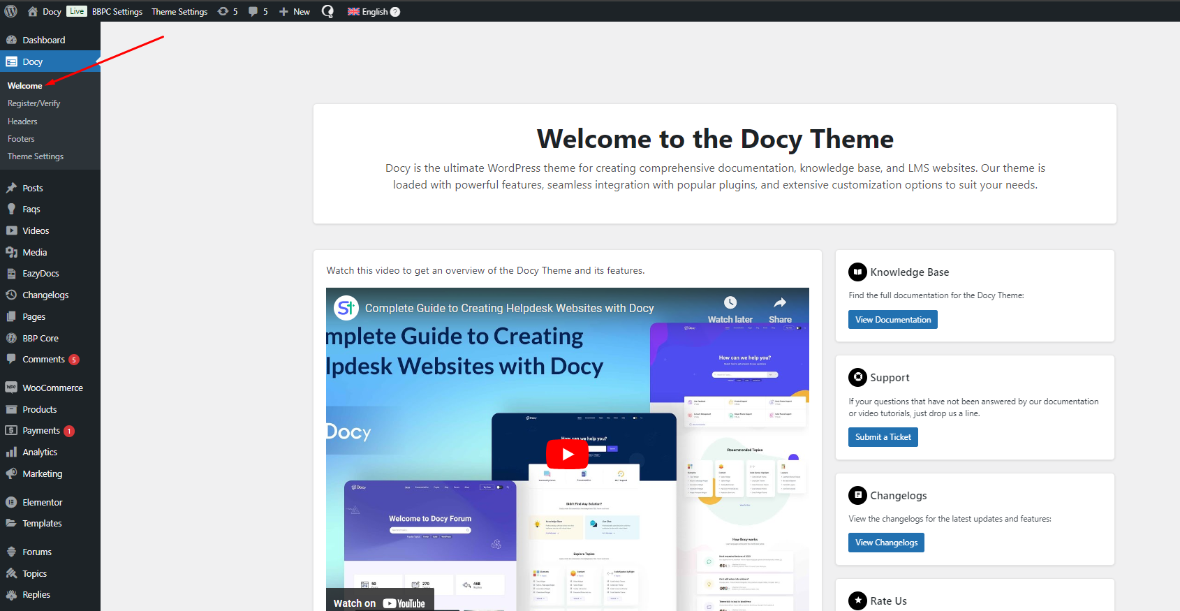The height and width of the screenshot is (611, 1180).
Task: Click the WordPress logo icon
Action: pyautogui.click(x=10, y=11)
